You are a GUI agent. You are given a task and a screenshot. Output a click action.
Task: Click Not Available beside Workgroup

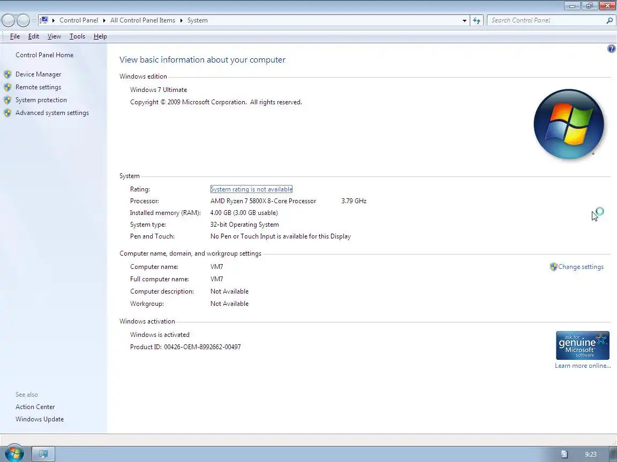[229, 304]
